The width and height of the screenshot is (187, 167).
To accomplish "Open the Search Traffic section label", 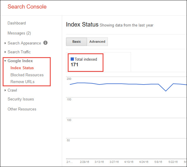I will [x=19, y=52].
